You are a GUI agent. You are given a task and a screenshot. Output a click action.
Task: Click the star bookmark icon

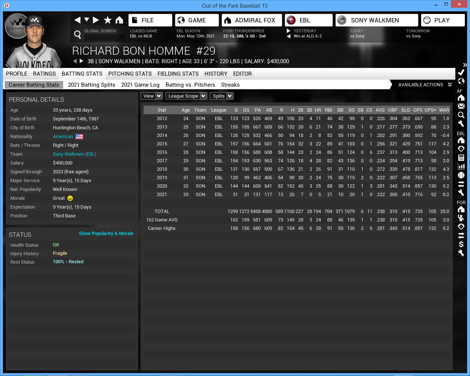pos(108,20)
